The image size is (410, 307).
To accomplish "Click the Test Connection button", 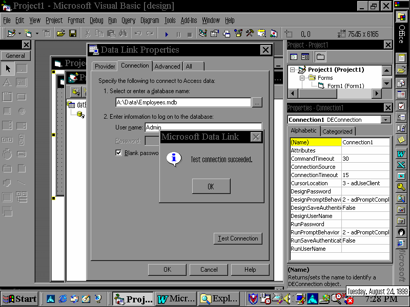I will (237, 238).
